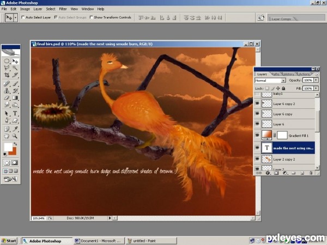Create a new layer in Layers panel
Screen dimensions: 327x245
pyautogui.click(x=302, y=173)
